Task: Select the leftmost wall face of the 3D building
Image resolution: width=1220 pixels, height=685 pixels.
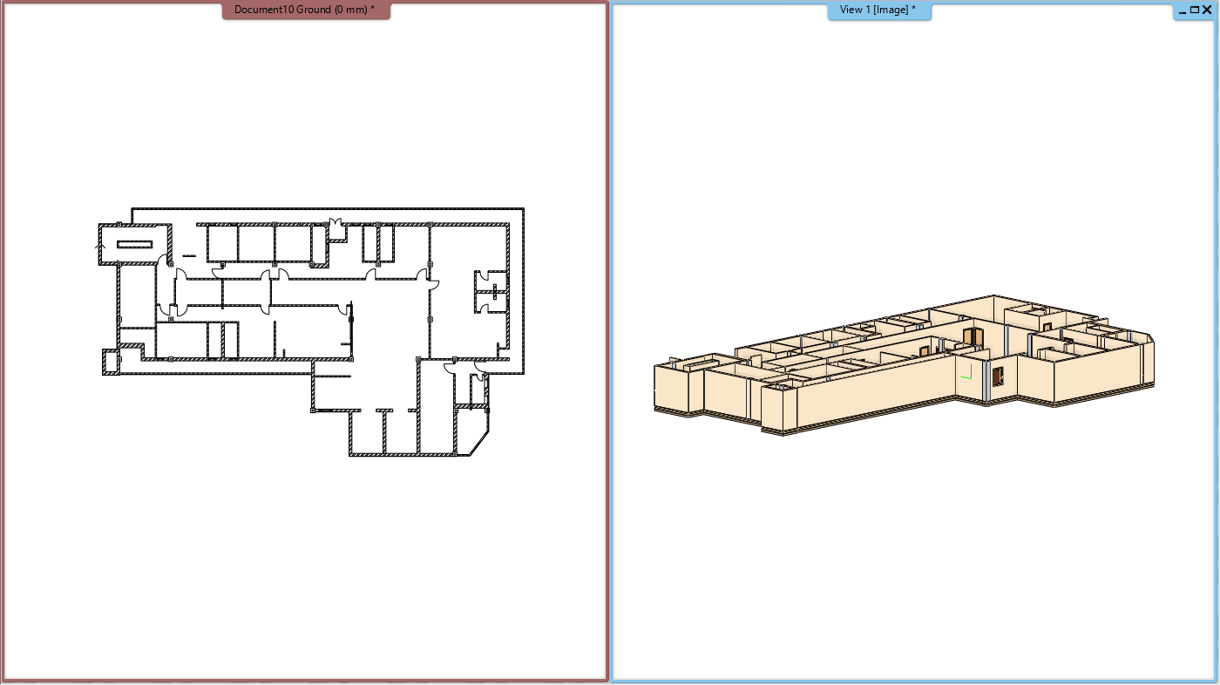Action: 671,388
